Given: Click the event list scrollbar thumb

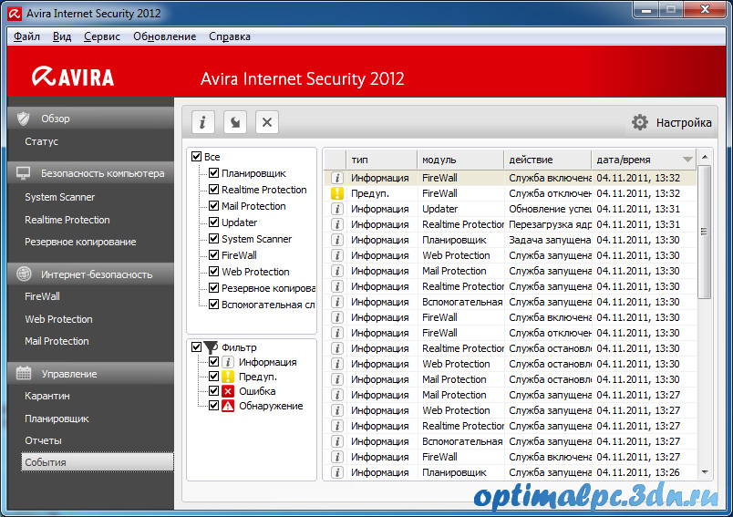Looking at the screenshot, I should 705,232.
